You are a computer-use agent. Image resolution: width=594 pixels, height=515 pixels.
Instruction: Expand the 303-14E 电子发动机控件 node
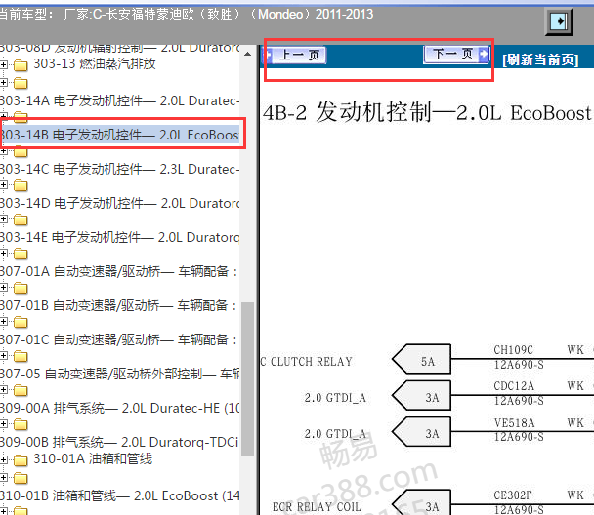(x=3, y=218)
